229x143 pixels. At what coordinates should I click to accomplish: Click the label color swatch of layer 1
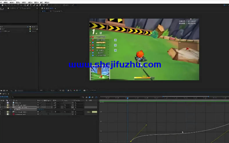(x=8, y=103)
